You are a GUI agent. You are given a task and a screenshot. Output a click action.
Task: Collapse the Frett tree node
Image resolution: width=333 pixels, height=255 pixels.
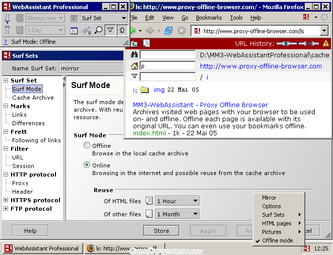click(6, 132)
